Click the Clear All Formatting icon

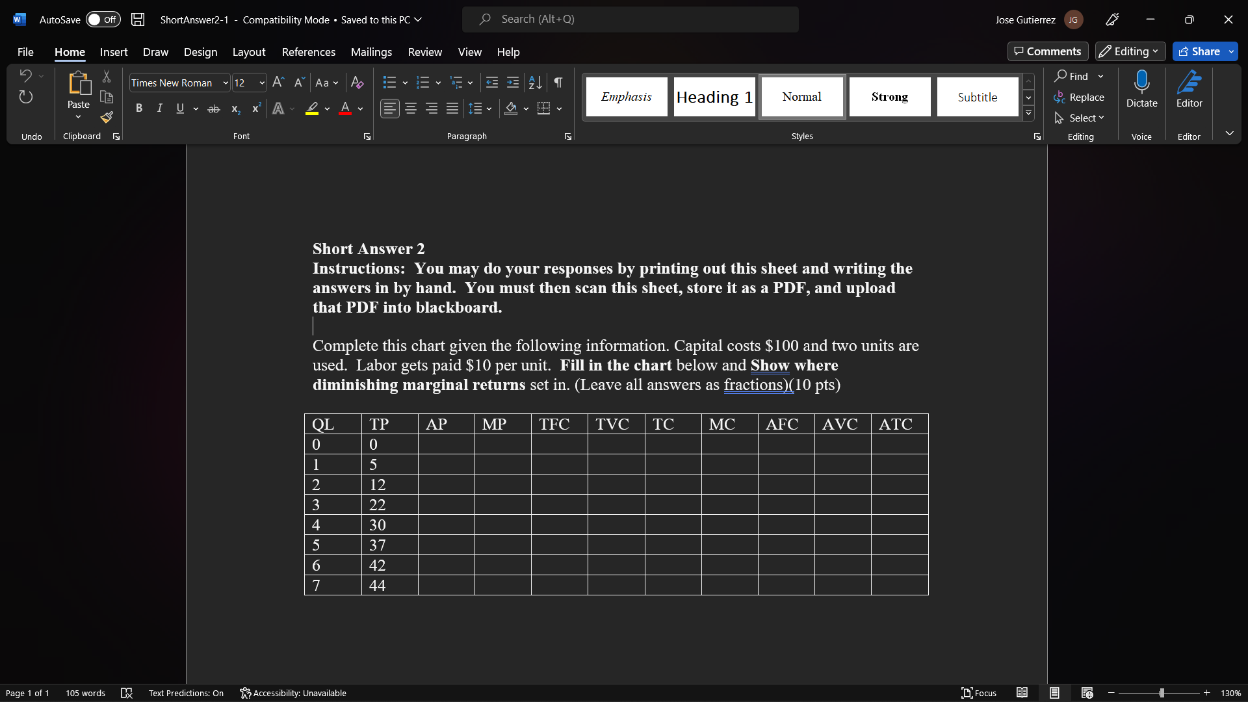(357, 83)
